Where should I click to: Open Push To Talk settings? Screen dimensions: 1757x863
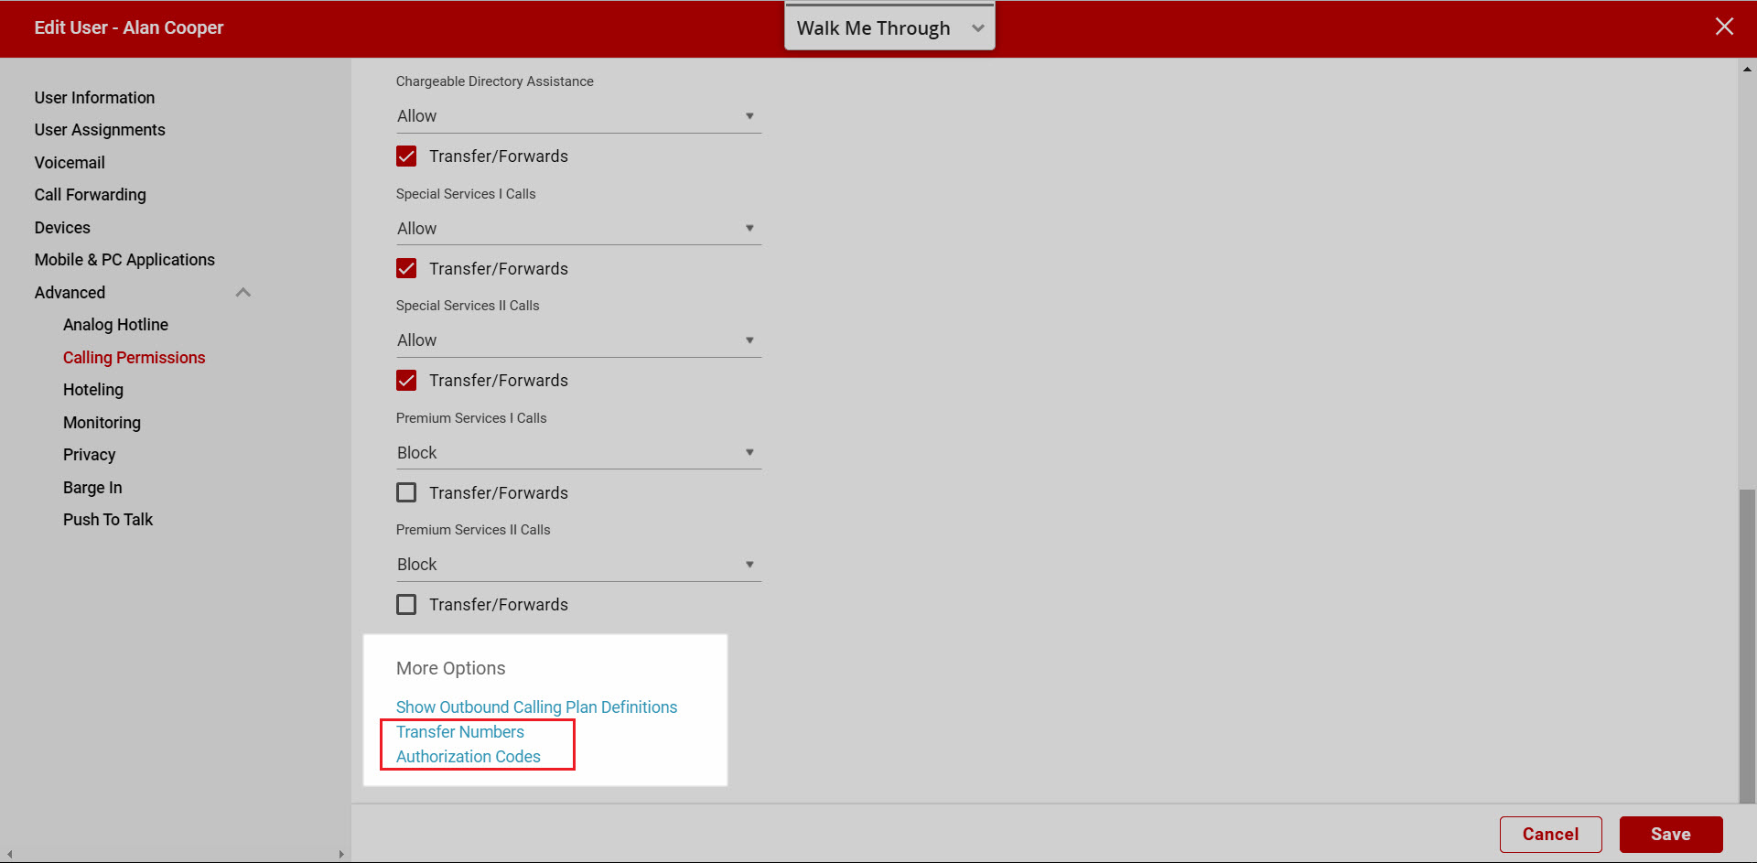(108, 520)
